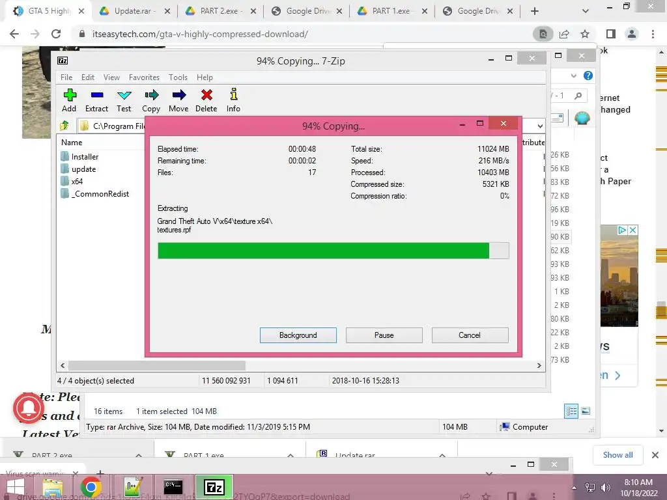Open the Chrome profile icon
Screen dimensions: 667x500
[x=632, y=34]
